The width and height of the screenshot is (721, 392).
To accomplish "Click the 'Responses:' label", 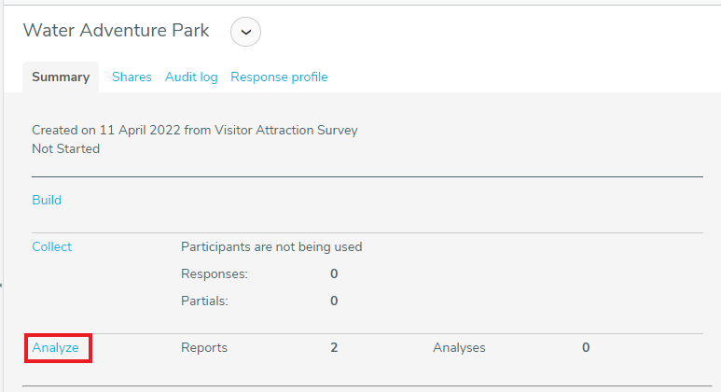I will (x=215, y=273).
